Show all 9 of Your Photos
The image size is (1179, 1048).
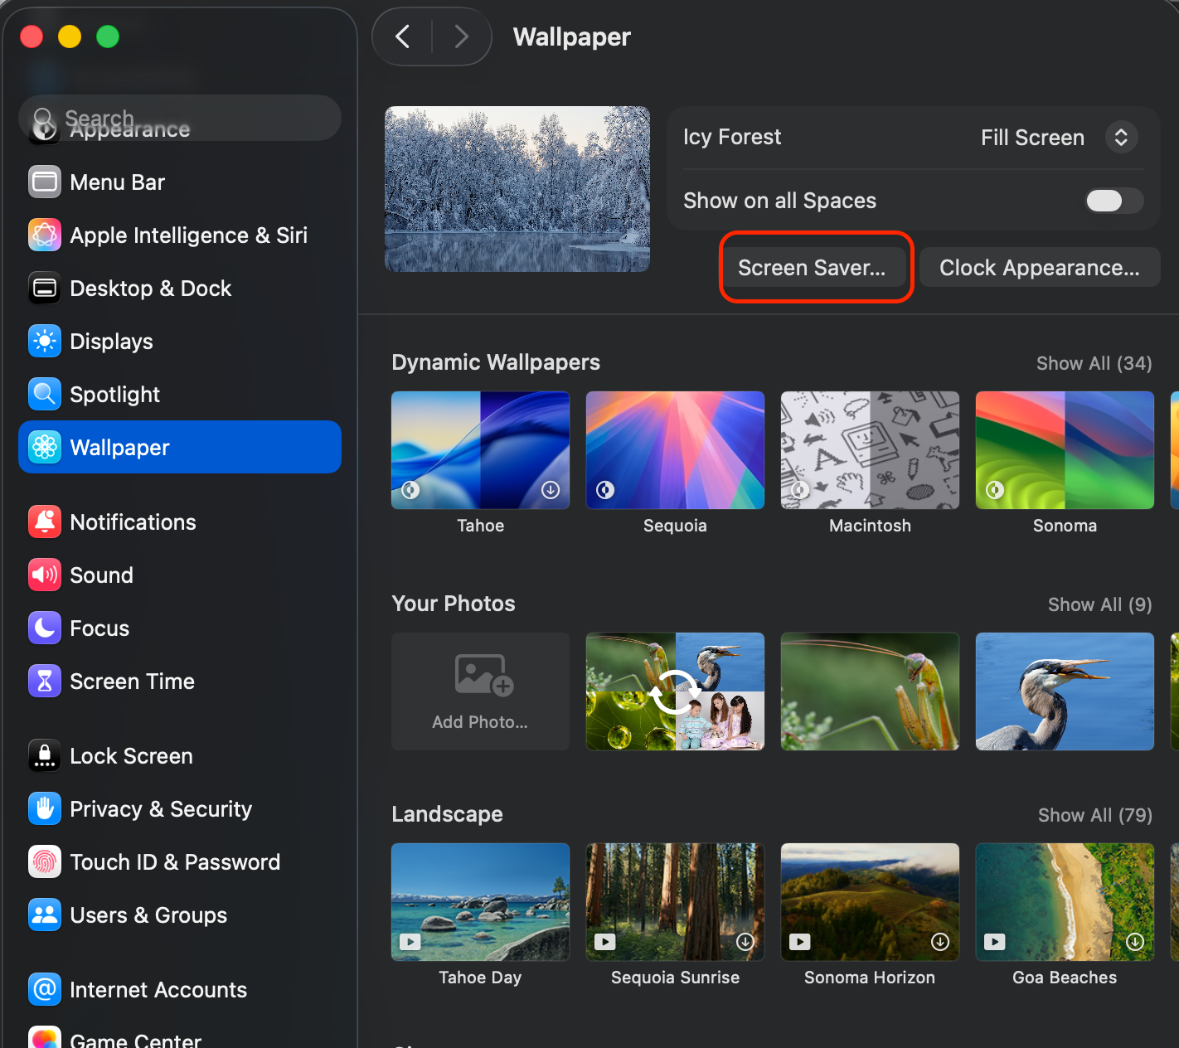tap(1100, 604)
